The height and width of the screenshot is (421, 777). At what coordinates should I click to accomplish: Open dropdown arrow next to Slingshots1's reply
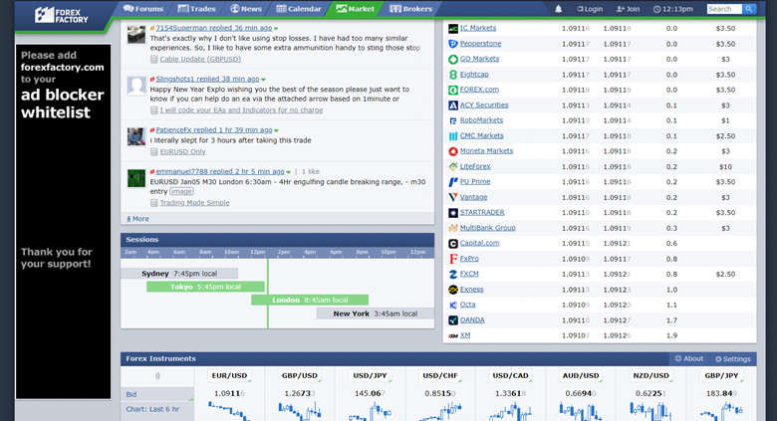[x=264, y=79]
